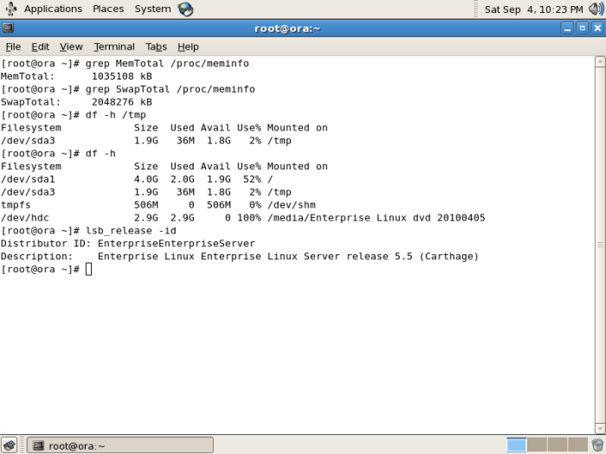This screenshot has height=454, width=606.
Task: Minimize the root@ora terminal window
Action: tap(567, 28)
